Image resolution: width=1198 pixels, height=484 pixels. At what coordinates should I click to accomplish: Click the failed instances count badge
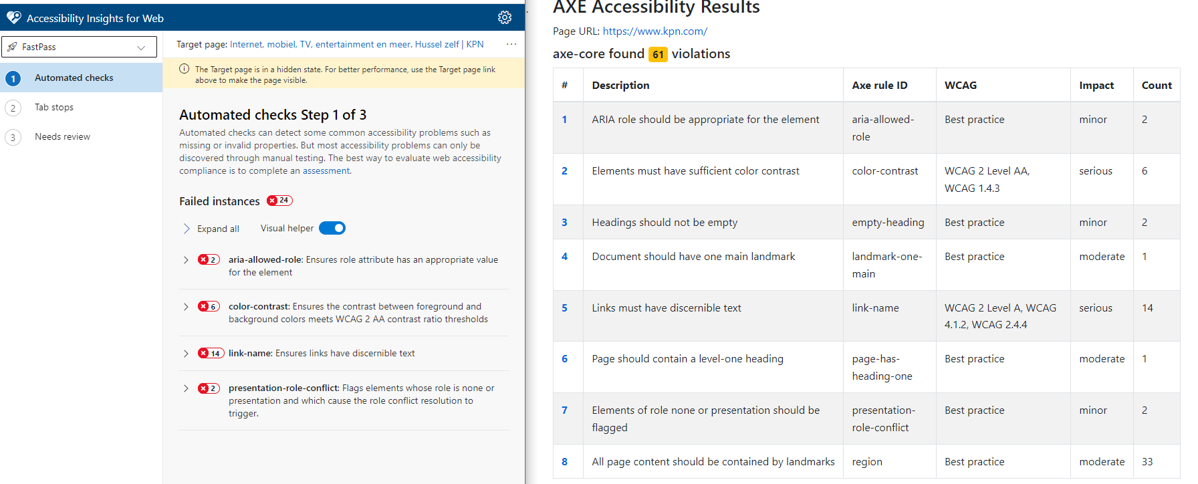279,200
